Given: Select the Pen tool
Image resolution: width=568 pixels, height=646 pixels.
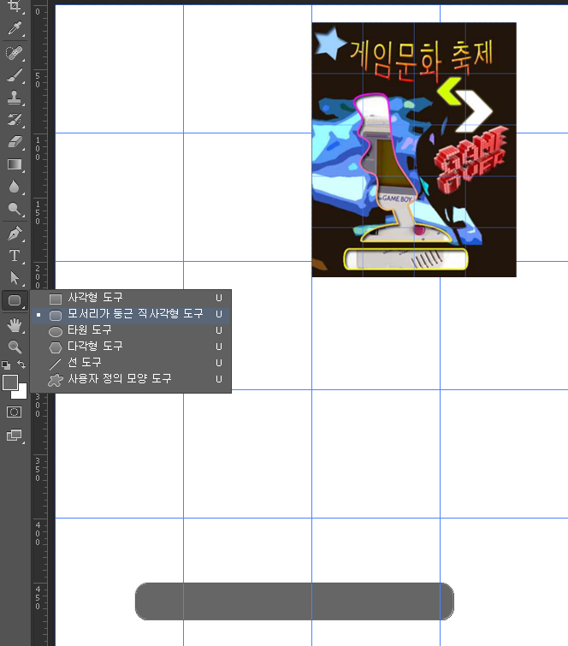Looking at the screenshot, I should tap(15, 234).
